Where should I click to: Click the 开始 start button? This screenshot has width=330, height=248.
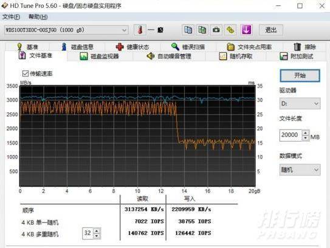pos(300,75)
